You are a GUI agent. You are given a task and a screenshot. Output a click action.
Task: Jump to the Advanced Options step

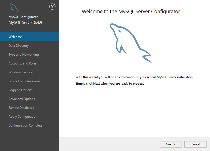pos(22,99)
